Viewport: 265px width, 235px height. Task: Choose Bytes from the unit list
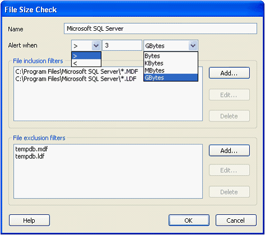click(x=171, y=56)
